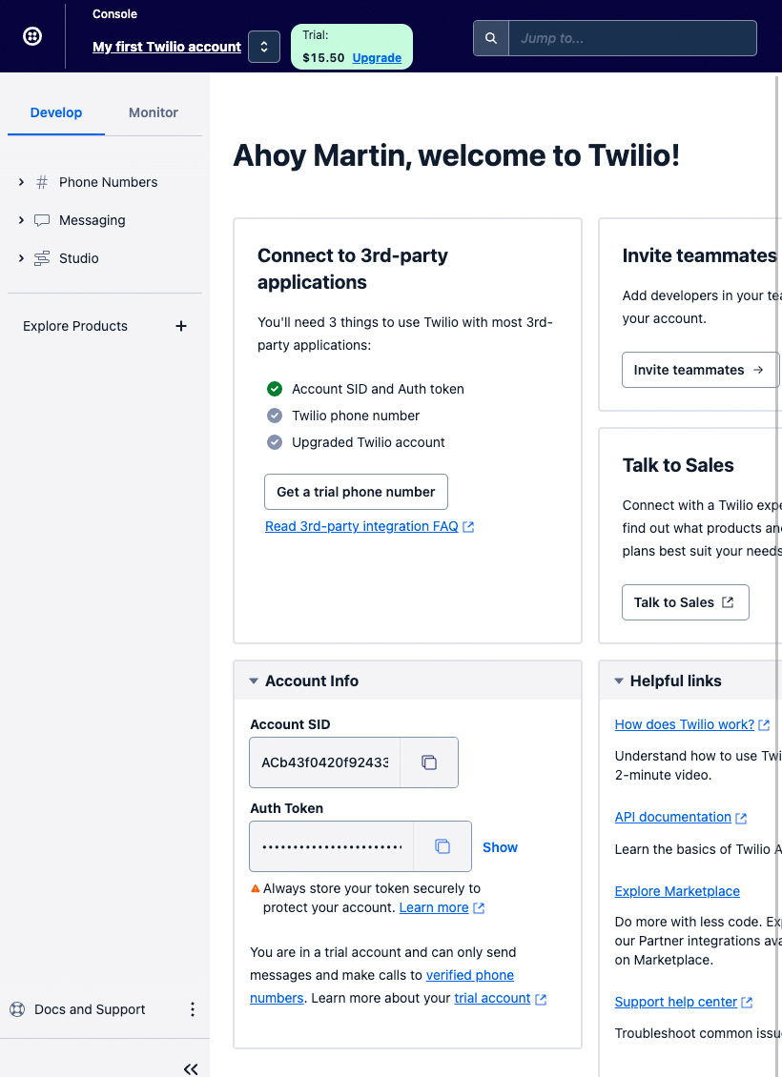782x1077 pixels.
Task: Click the token security warning icon
Action: 255,889
